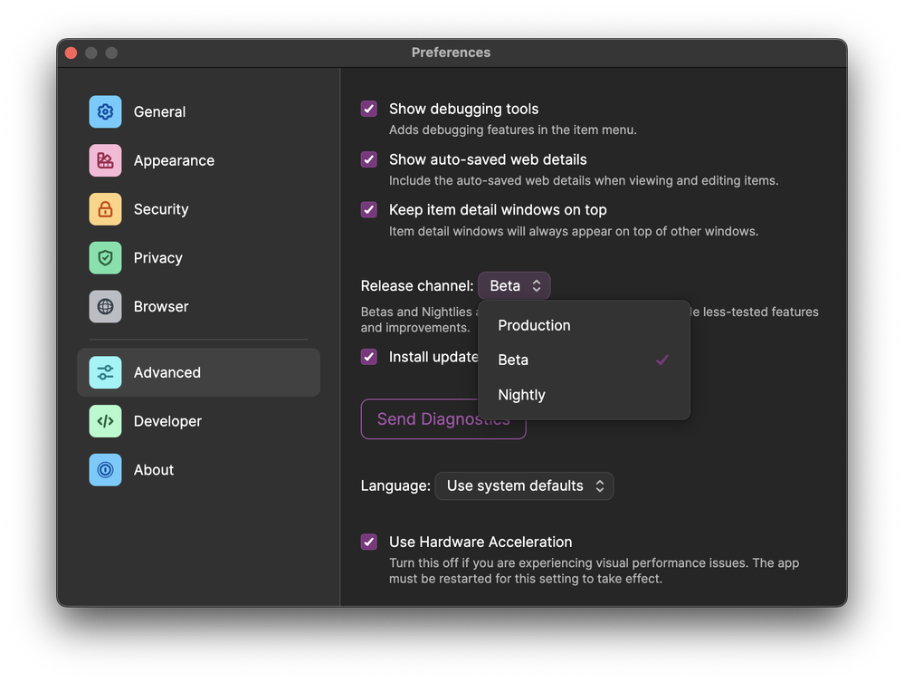Click the Browser globe icon

point(105,306)
